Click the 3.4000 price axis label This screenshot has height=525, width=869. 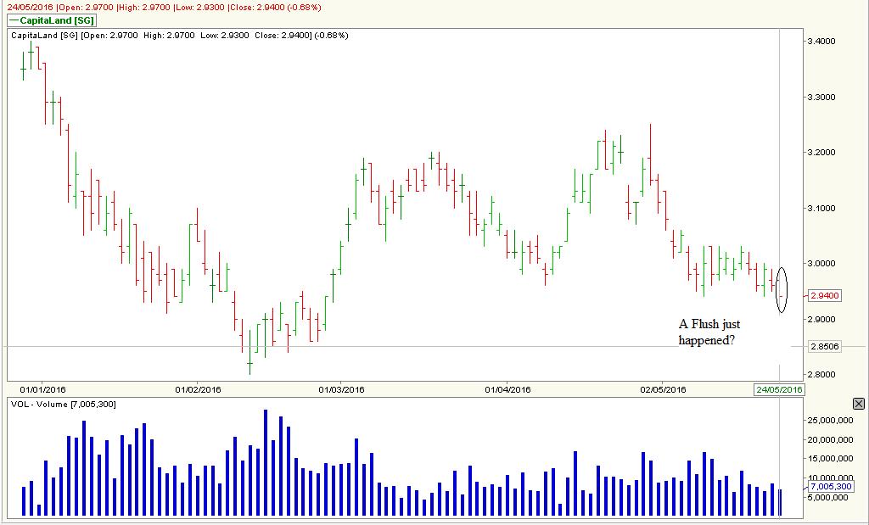(821, 42)
